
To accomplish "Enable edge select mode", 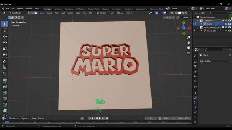I will (33, 13).
